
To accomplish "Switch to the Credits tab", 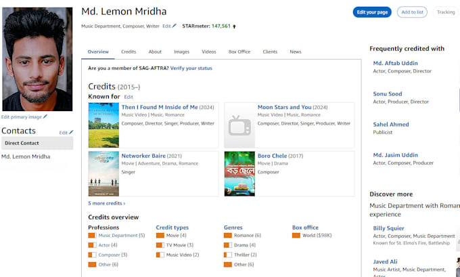I will point(129,51).
